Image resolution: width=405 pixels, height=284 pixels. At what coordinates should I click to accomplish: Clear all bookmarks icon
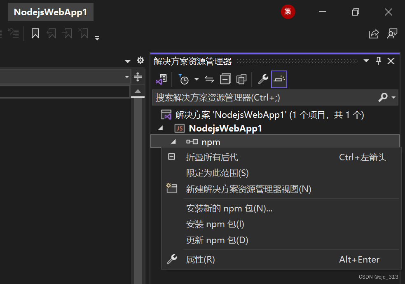click(x=84, y=33)
